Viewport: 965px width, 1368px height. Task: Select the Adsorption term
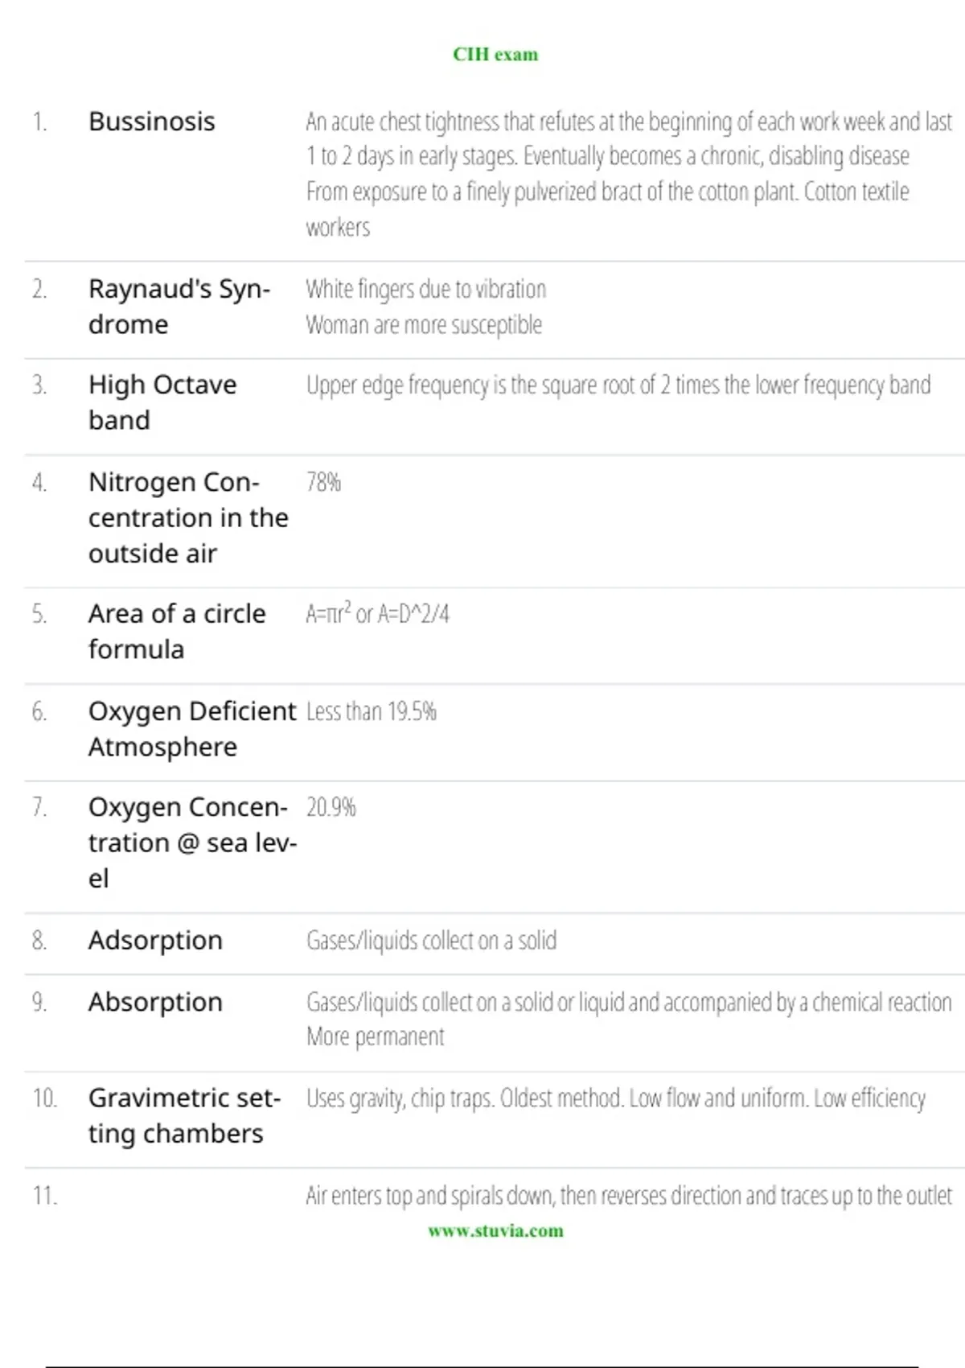pyautogui.click(x=155, y=940)
